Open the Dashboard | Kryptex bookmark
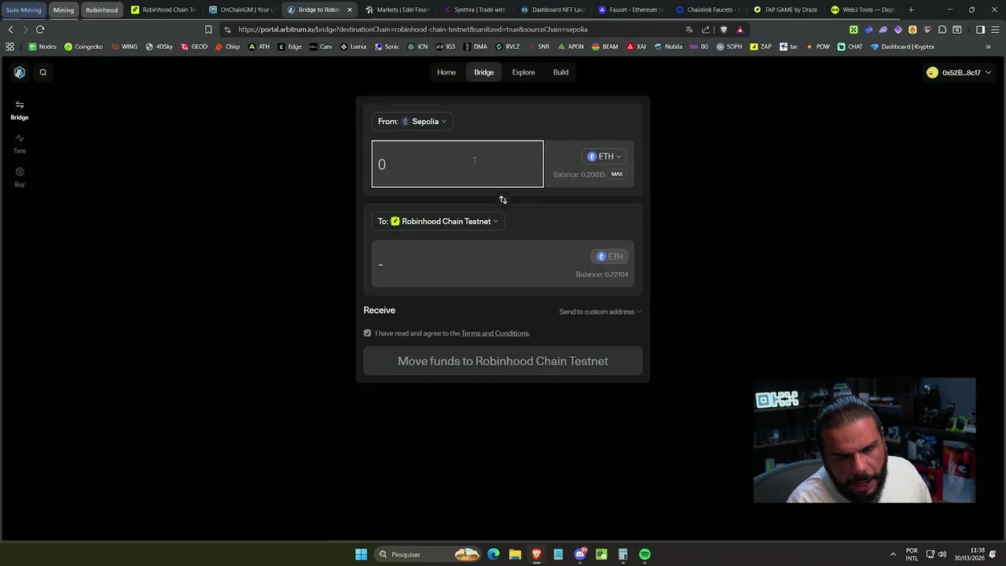This screenshot has height=566, width=1006. [x=902, y=46]
